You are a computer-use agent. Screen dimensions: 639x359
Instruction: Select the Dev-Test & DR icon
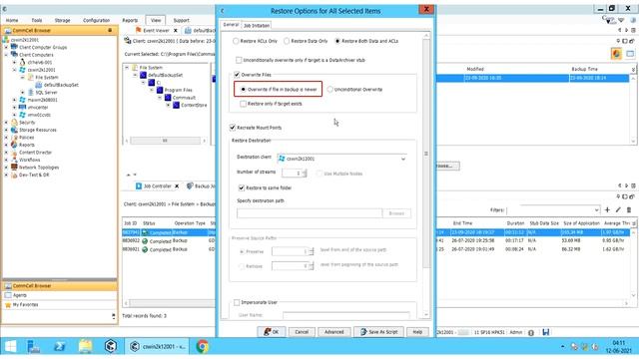click(14, 176)
